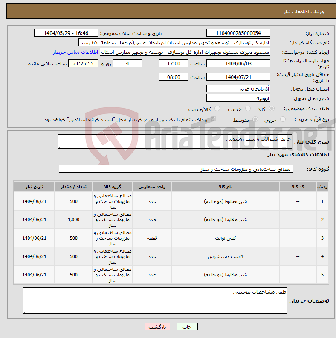This screenshot has width=336, height=338.
Task: Click the بازگشت (back) button
Action: (x=157, y=326)
